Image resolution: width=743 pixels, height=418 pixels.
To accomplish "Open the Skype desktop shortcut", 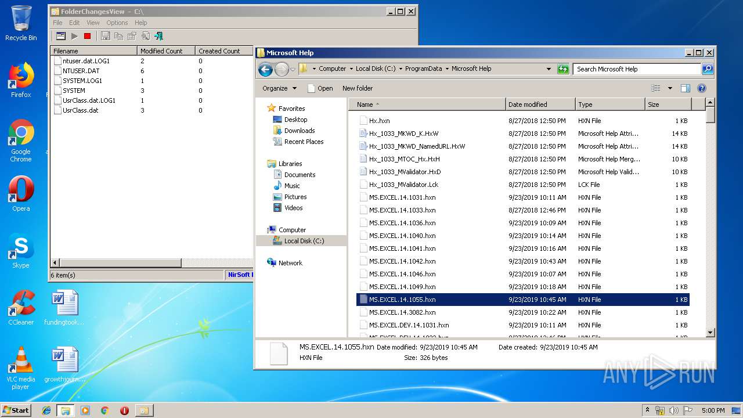I will (x=21, y=251).
